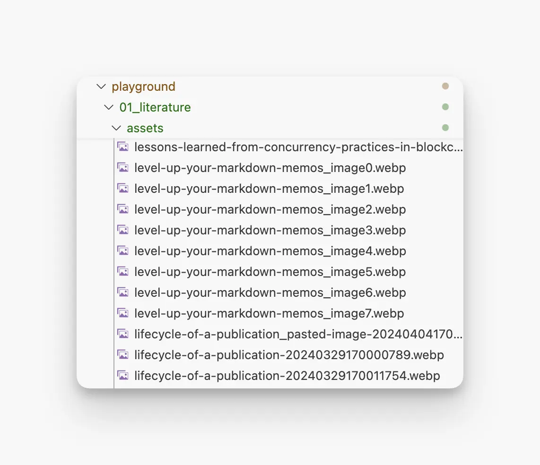Select the 01_literature folder label
The width and height of the screenshot is (540, 465).
[155, 107]
